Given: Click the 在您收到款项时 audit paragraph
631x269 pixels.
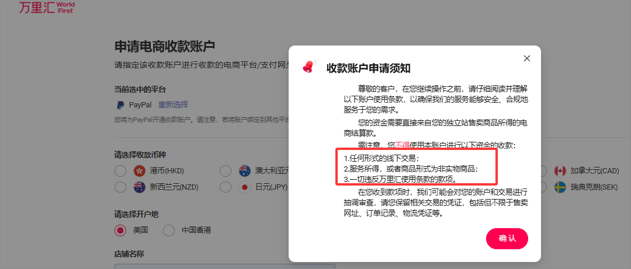Looking at the screenshot, I should pyautogui.click(x=435, y=202).
